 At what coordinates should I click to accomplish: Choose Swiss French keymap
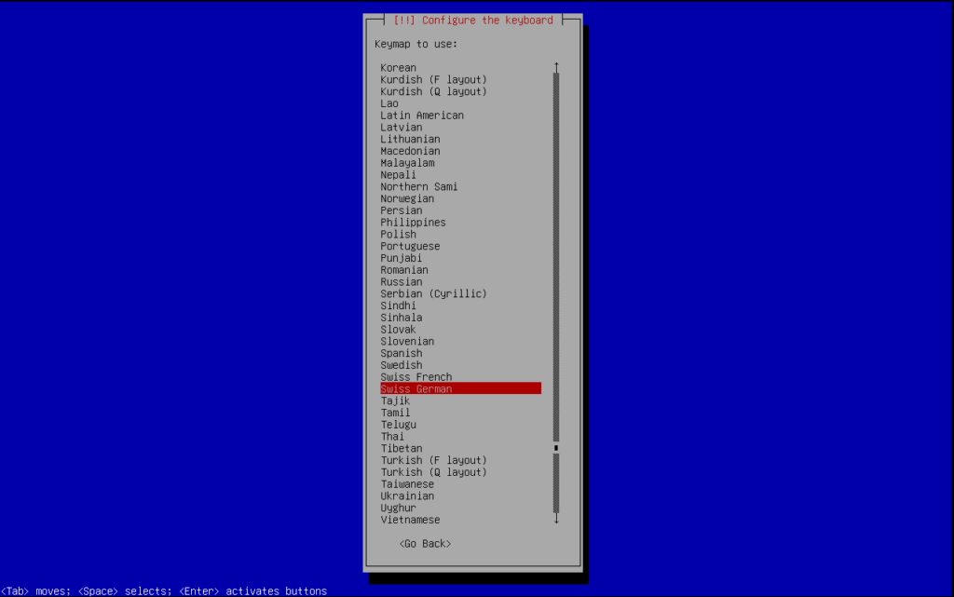[416, 376]
